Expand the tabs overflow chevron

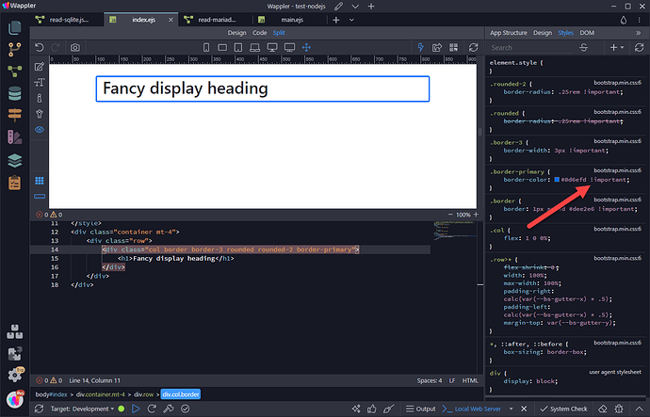tap(351, 20)
